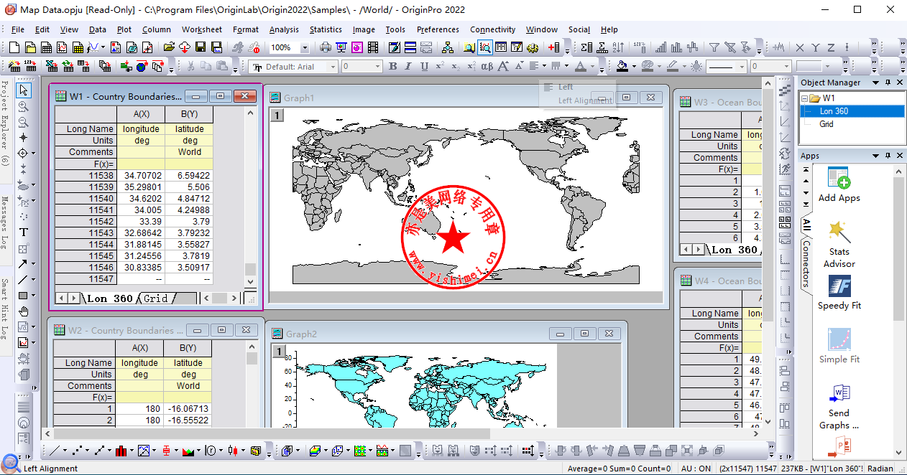Click the line color pen button

pos(671,67)
